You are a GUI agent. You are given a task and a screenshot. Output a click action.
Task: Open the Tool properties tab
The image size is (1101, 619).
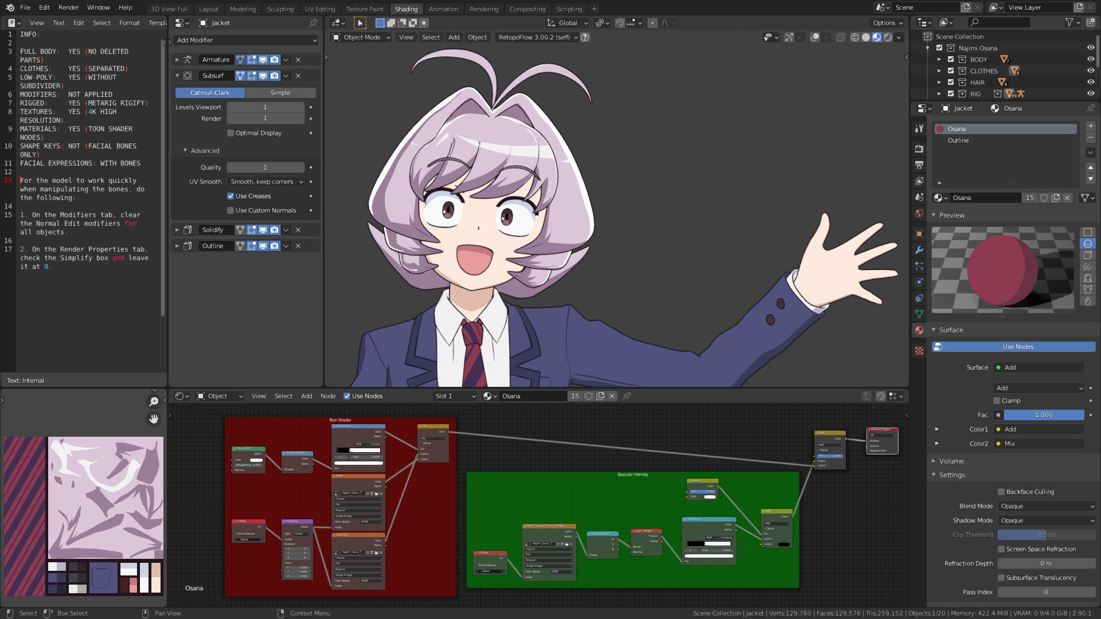coord(919,128)
